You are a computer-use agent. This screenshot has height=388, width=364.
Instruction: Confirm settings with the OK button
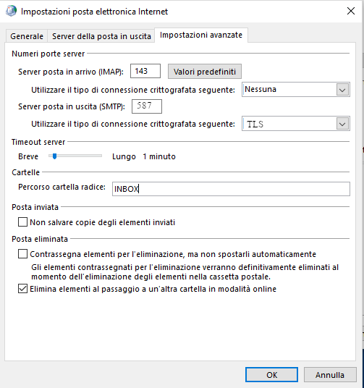(x=271, y=375)
